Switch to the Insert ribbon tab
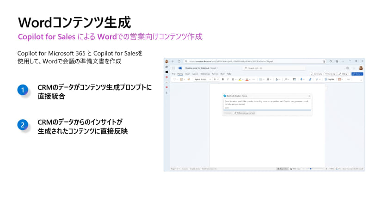 point(188,74)
